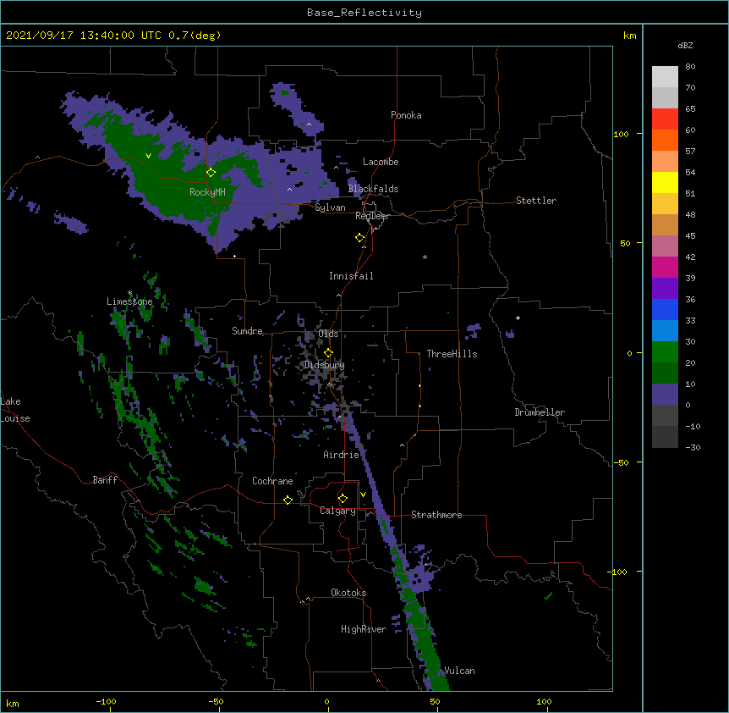Screen dimensions: 729x713
Task: Click the white plus marker north of Drumheller
Action: click(x=518, y=318)
